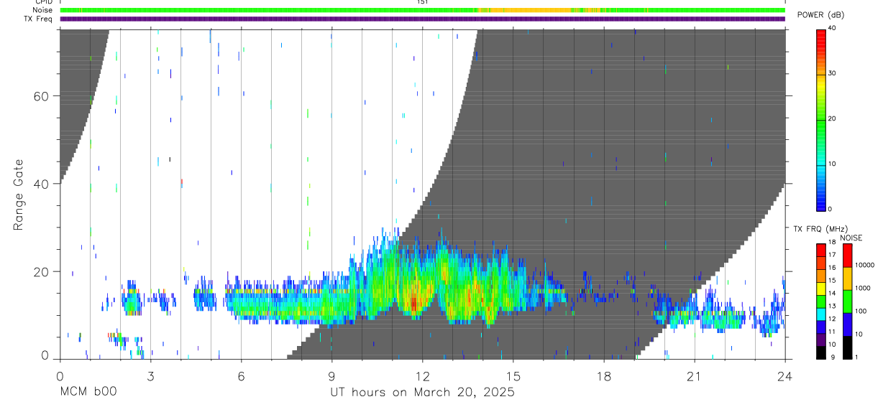Viewport: 883px width, 407px height.
Task: Click the red high-power echo near 12 UT
Action: [413, 302]
